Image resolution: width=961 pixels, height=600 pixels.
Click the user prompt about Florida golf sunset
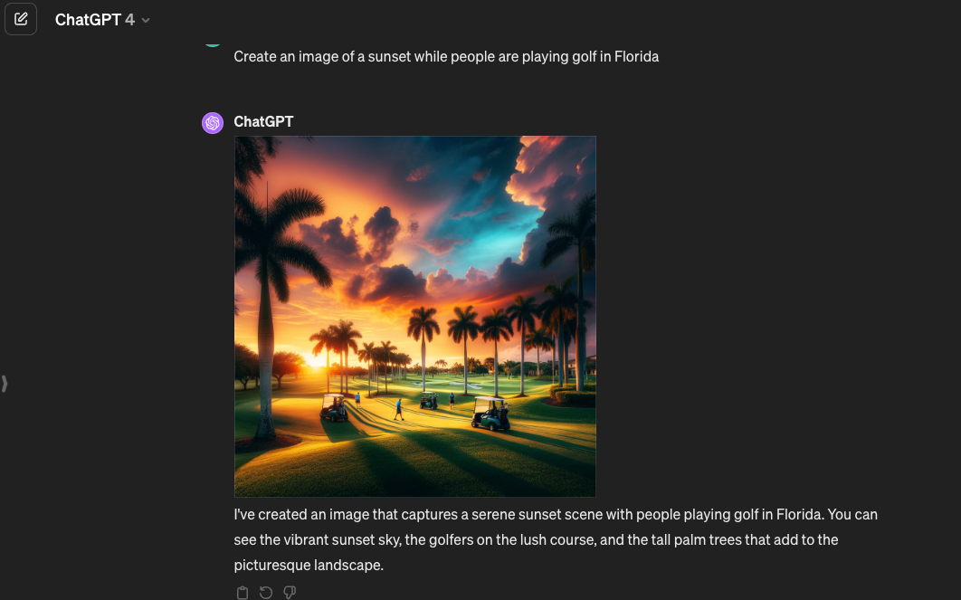[x=446, y=56]
